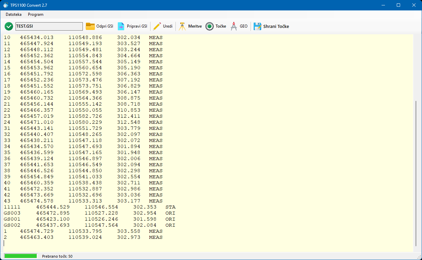Select the Točke circular point icon
The width and height of the screenshot is (422, 260).
coord(209,26)
